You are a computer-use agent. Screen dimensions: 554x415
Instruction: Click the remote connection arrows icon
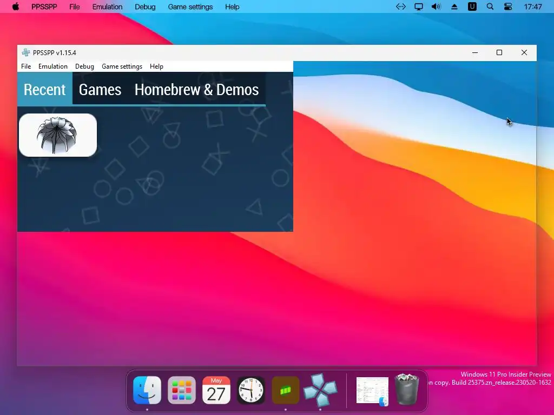(x=401, y=6)
